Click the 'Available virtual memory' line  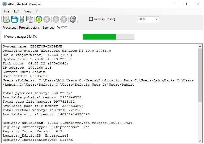pos(46,114)
